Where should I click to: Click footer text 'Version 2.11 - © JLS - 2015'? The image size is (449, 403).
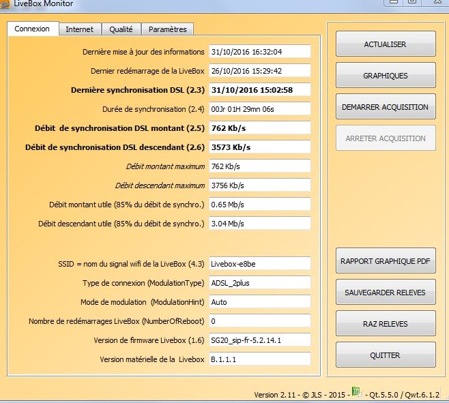click(x=300, y=395)
